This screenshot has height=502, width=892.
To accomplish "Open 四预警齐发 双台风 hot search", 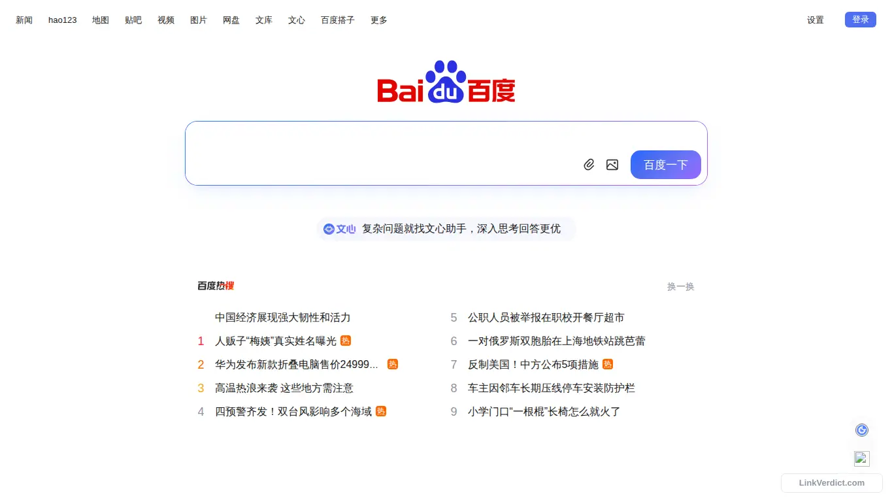I will (x=293, y=412).
